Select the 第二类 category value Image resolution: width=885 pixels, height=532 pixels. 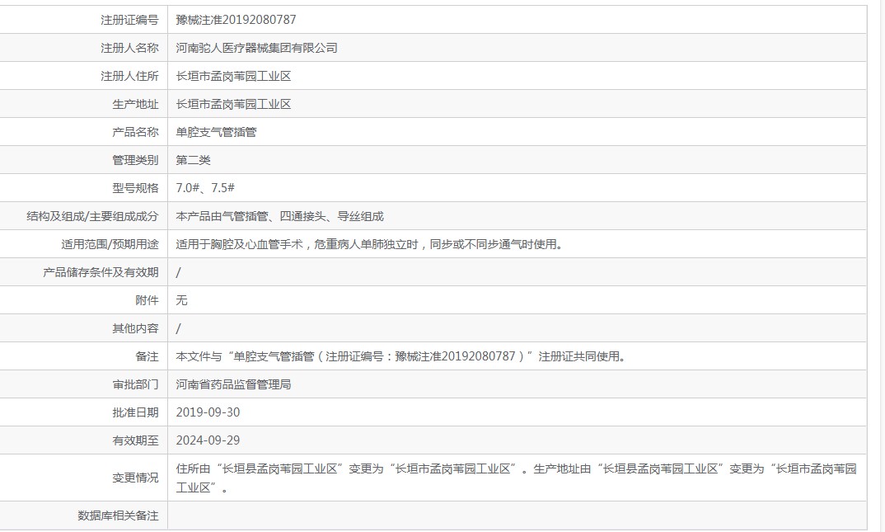[x=193, y=160]
